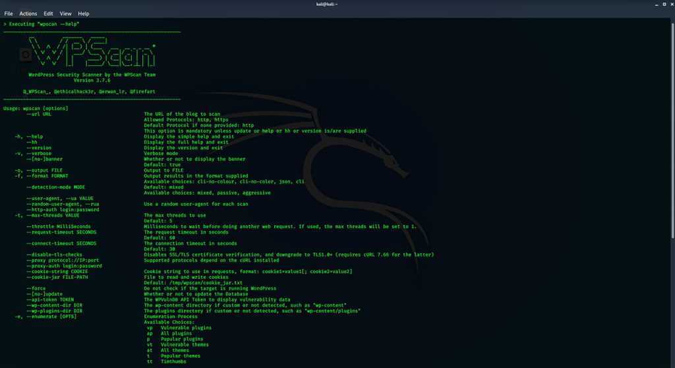675x368 pixels.
Task: Click 'WordPress Security Scanner by the WPScan Team'
Action: pos(92,75)
